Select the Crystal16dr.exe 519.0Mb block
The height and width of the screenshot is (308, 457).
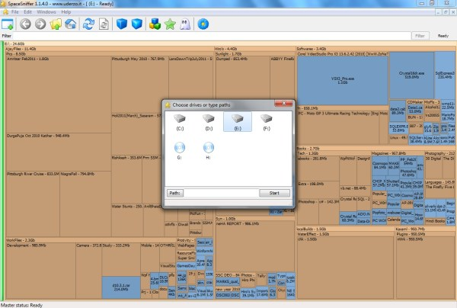411,75
